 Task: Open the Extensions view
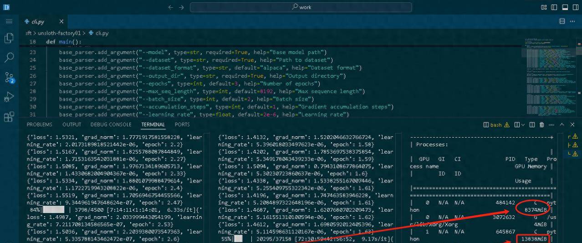9,117
